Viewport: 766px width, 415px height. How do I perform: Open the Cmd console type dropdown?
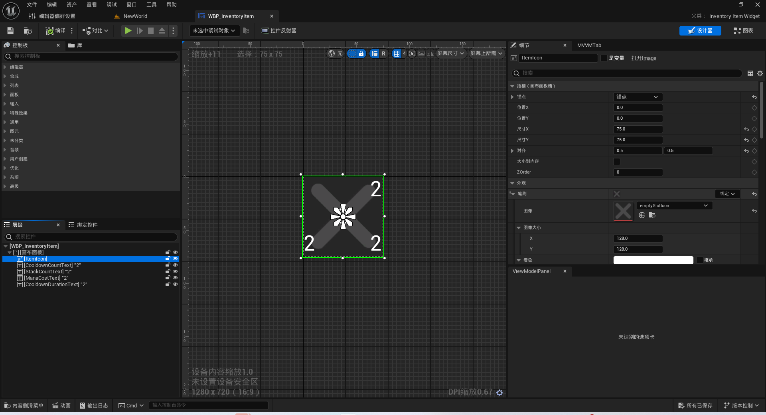coord(131,405)
